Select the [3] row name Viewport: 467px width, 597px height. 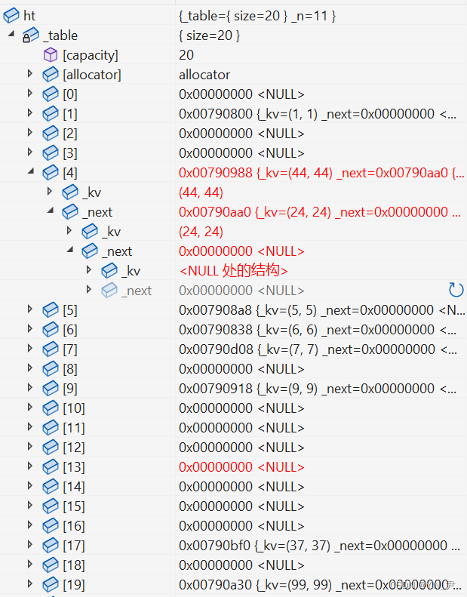(x=70, y=153)
